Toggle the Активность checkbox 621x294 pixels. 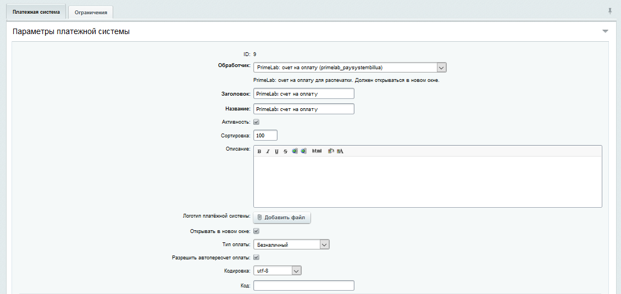tap(256, 122)
